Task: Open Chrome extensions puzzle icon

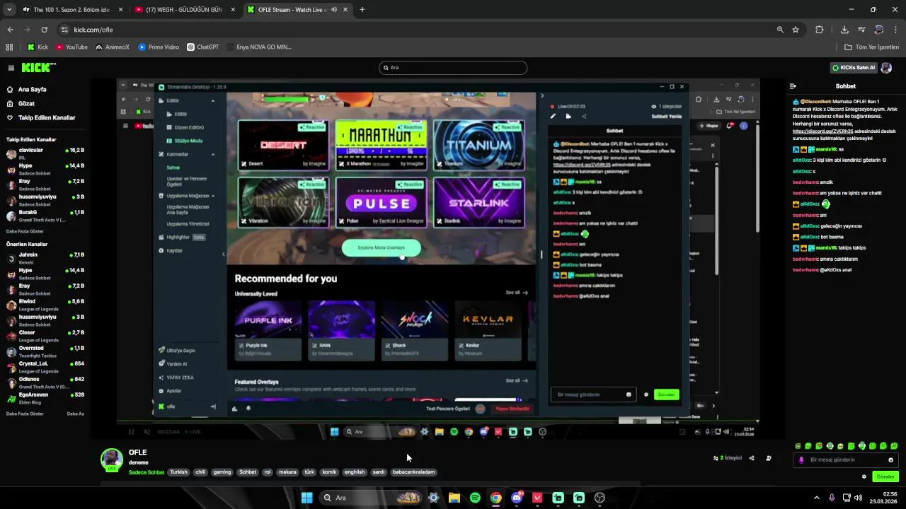Action: tap(819, 30)
